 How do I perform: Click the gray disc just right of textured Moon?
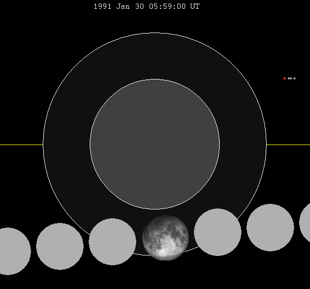[x=218, y=232]
